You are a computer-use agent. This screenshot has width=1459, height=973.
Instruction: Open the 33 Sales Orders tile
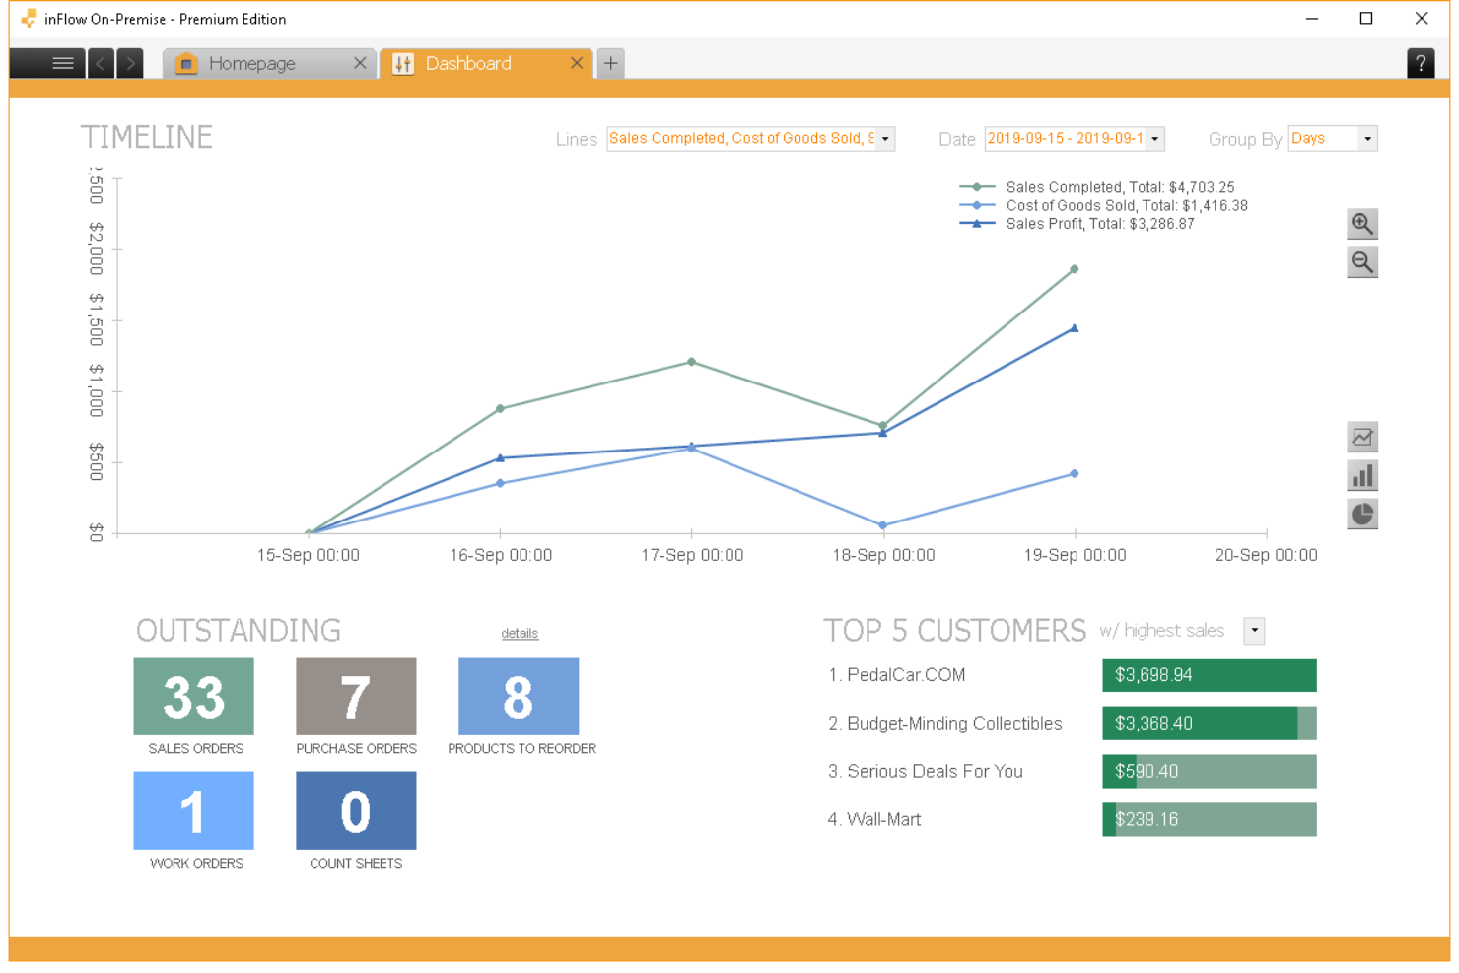point(193,696)
